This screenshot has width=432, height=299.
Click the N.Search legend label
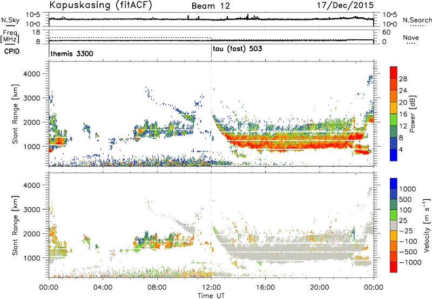[417, 20]
